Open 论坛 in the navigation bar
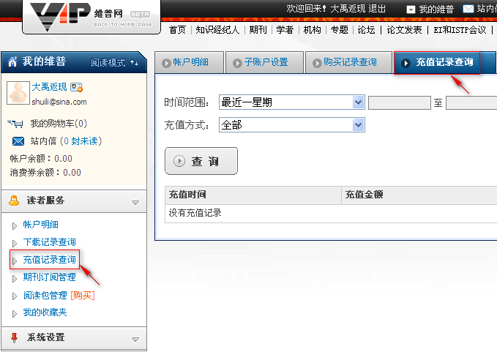The width and height of the screenshot is (497, 352). tap(367, 30)
